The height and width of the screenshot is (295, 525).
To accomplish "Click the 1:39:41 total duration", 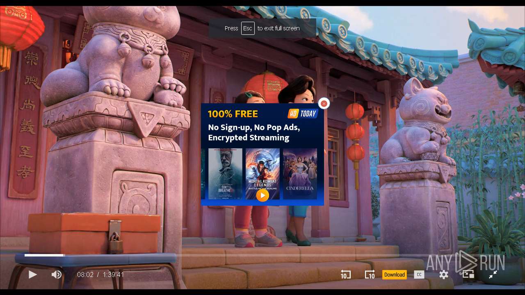I will [114, 275].
